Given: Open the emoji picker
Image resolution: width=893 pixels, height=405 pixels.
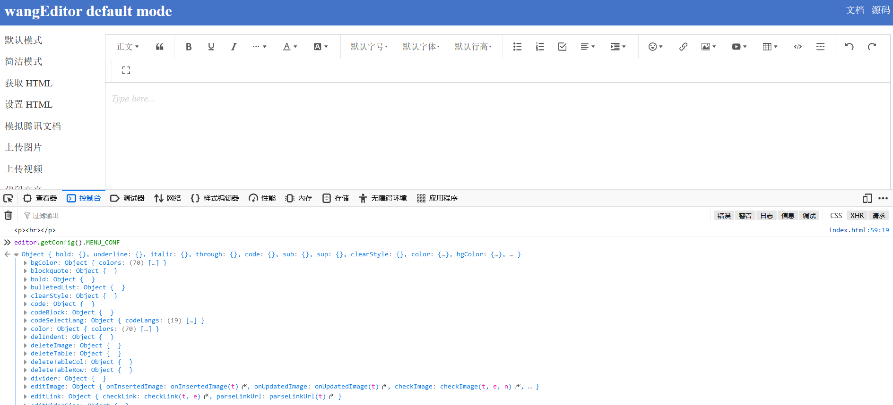Looking at the screenshot, I should click(x=655, y=47).
